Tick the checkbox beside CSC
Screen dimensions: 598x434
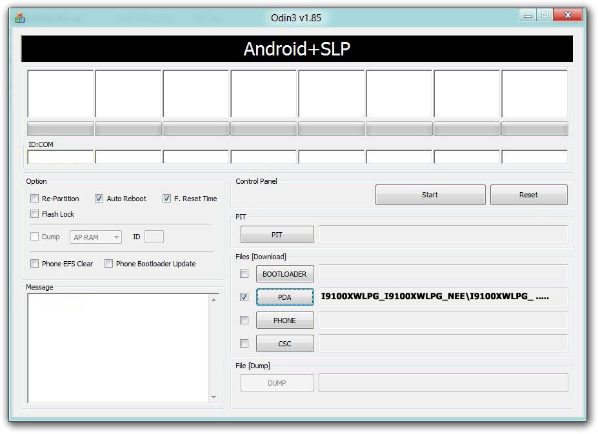click(x=244, y=344)
